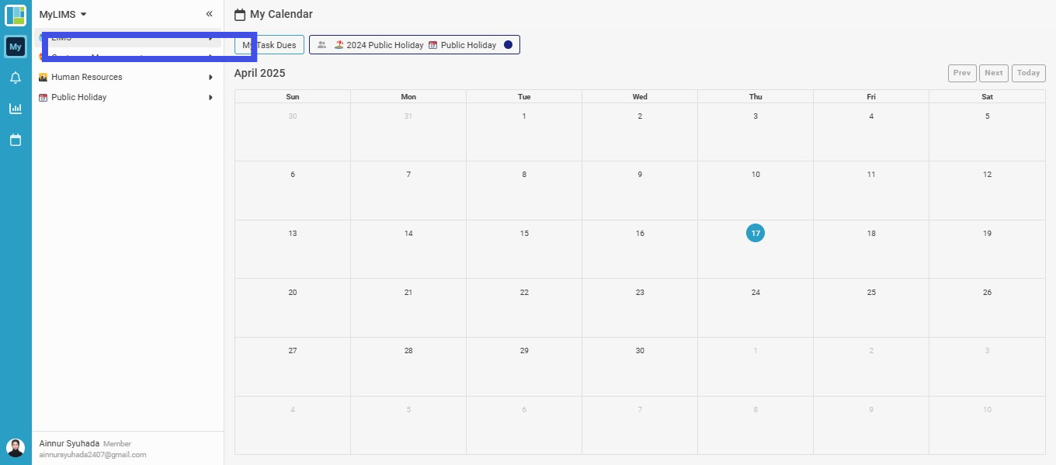Viewport: 1056px width, 465px height.
Task: Click April 30 on the calendar
Action: pos(640,351)
